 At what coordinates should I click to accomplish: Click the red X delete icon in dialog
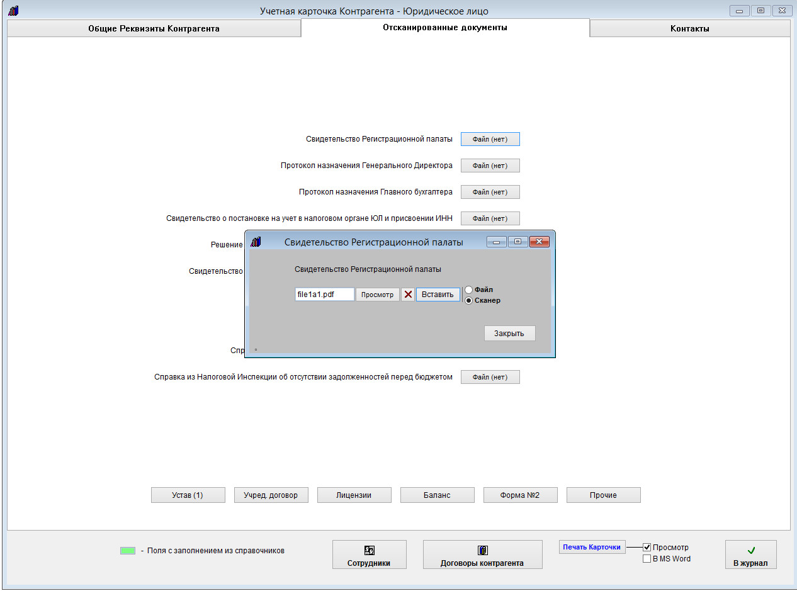pyautogui.click(x=408, y=295)
